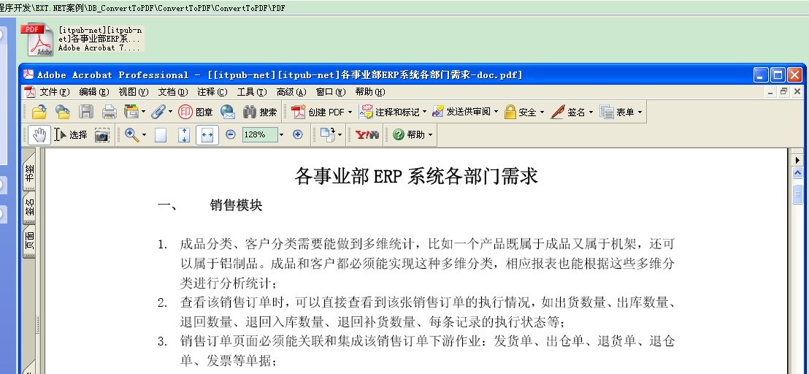809x374 pixels.
Task: Open the 窗口(W) menu
Action: click(x=331, y=92)
